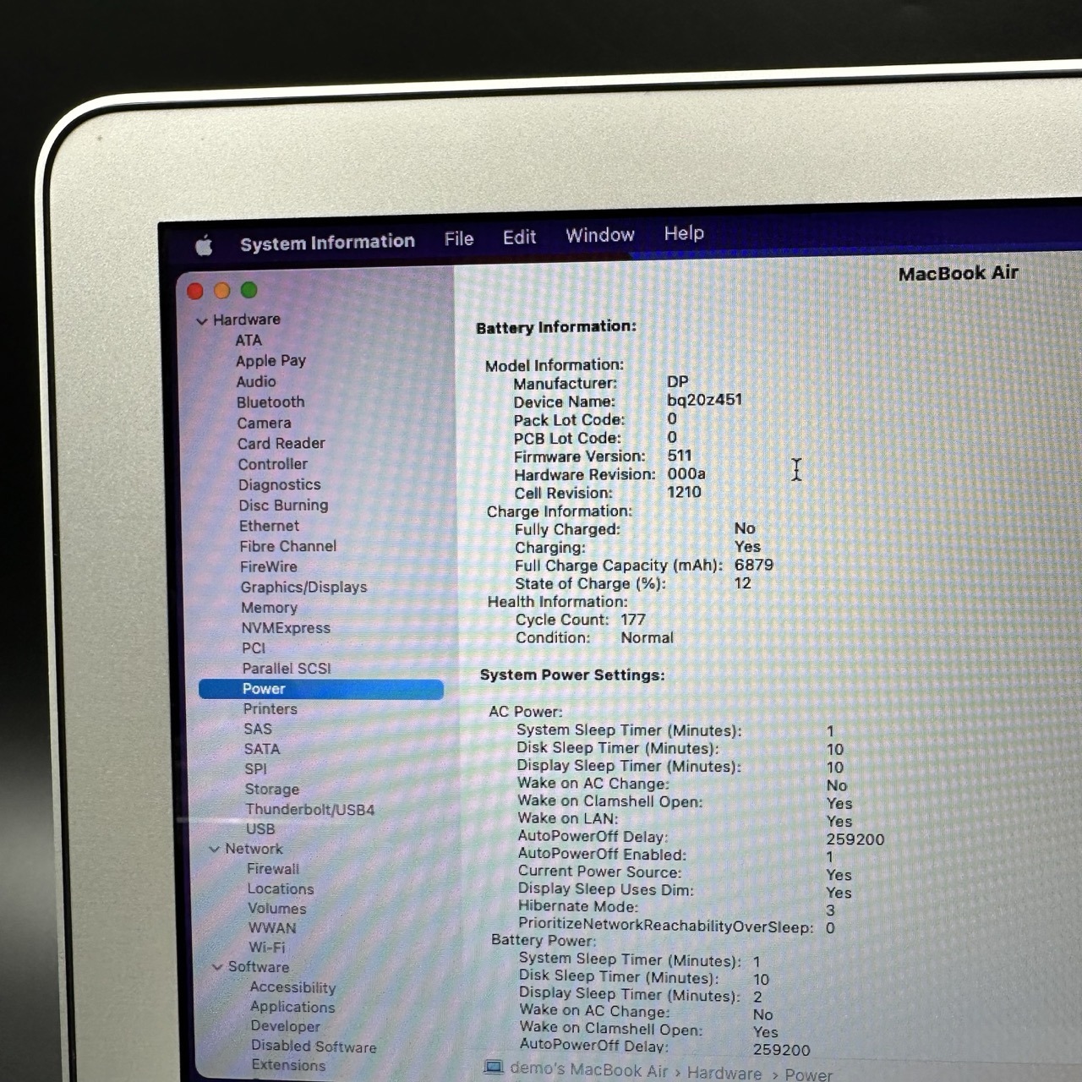Select Locations under Network
This screenshot has width=1082, height=1082.
pos(281,889)
